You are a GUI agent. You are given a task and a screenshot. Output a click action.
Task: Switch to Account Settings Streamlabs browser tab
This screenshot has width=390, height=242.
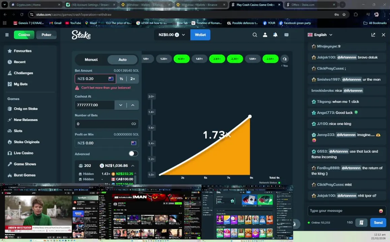[91, 5]
